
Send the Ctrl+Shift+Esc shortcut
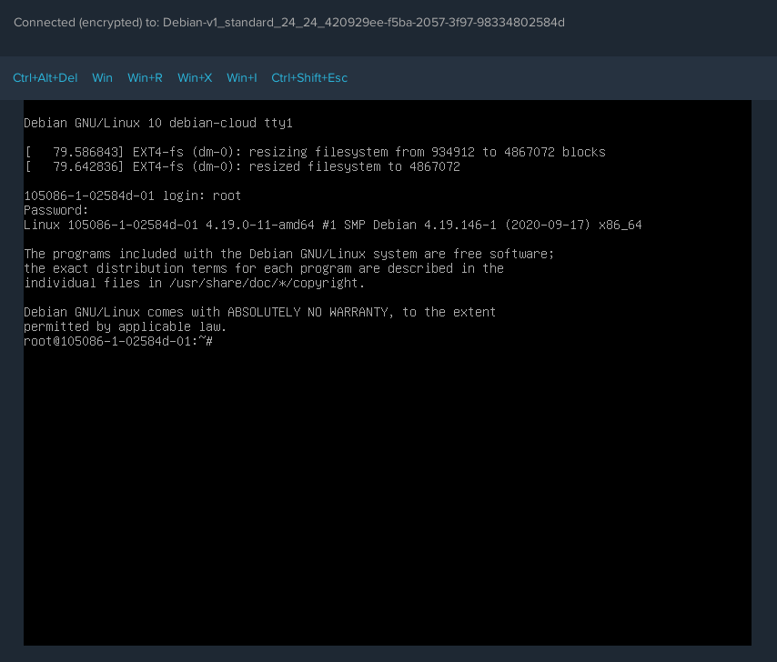pyautogui.click(x=309, y=78)
